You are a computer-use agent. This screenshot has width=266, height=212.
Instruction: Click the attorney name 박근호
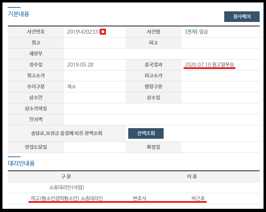198,199
